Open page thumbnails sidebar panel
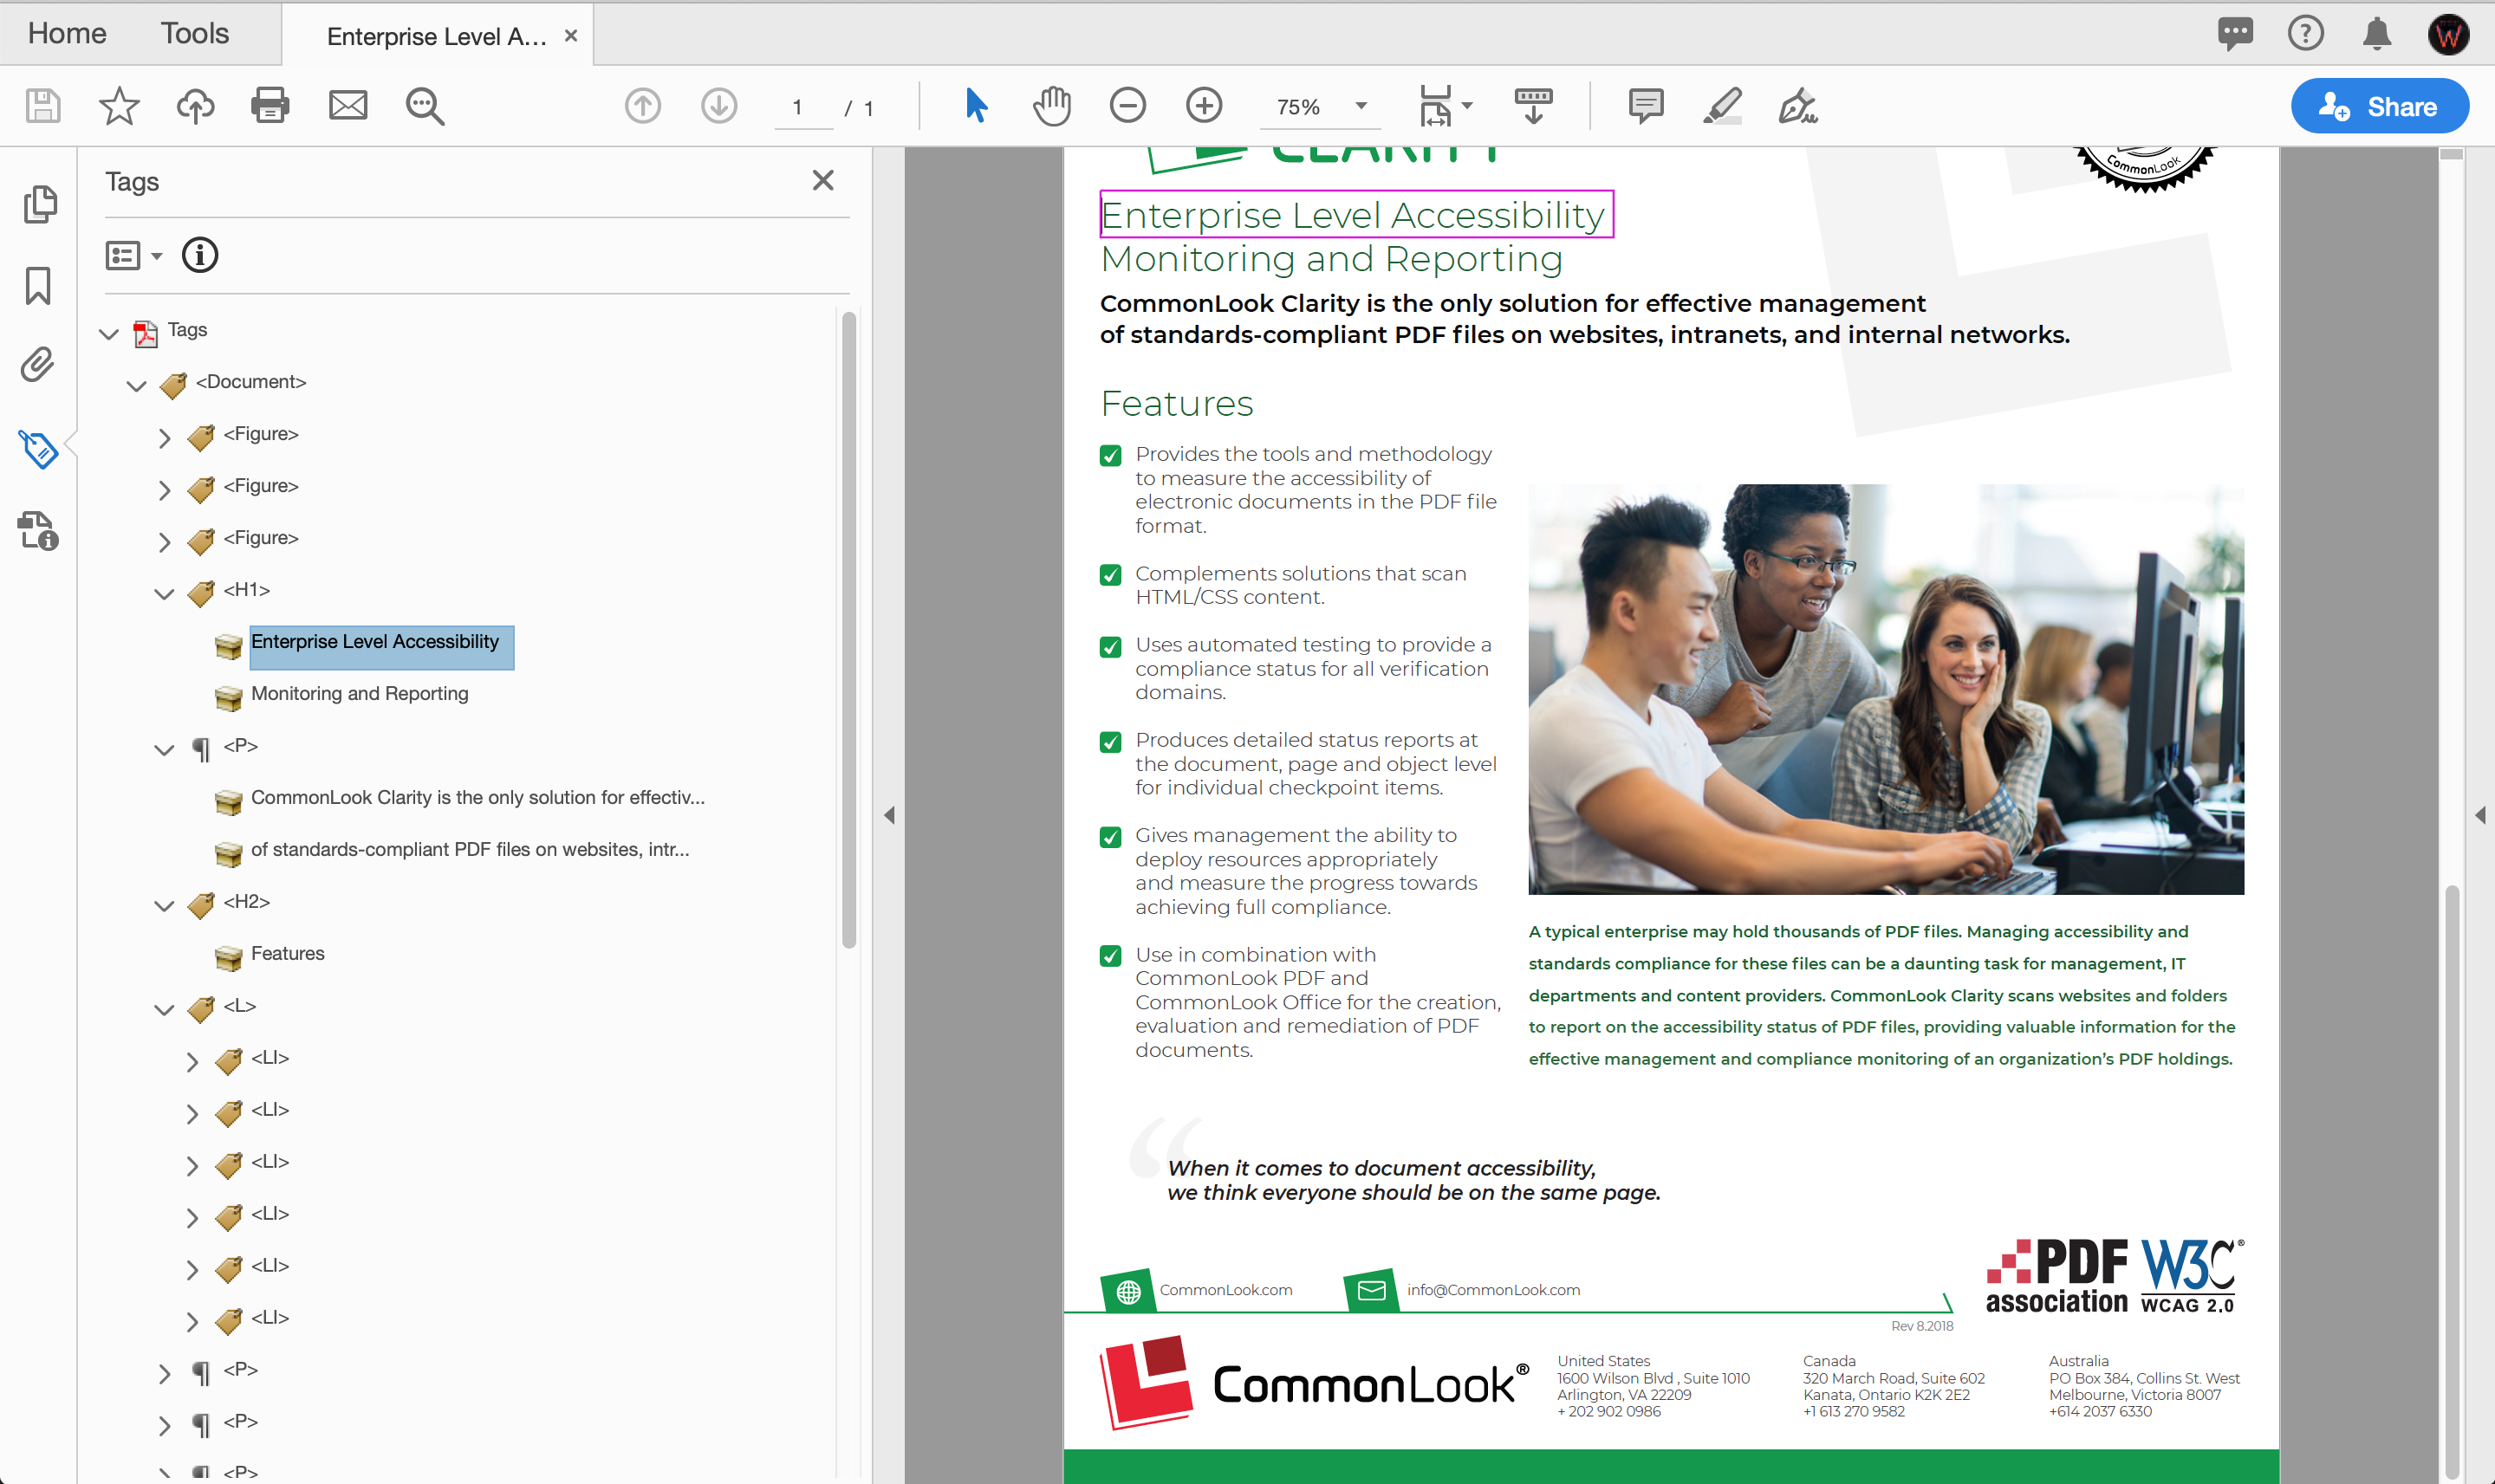Image resolution: width=2495 pixels, height=1484 pixels. pyautogui.click(x=39, y=204)
